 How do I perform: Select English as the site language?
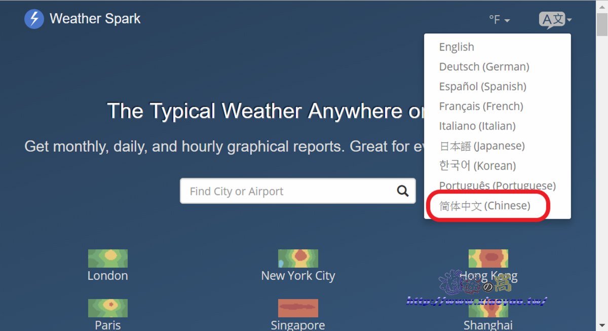(456, 47)
